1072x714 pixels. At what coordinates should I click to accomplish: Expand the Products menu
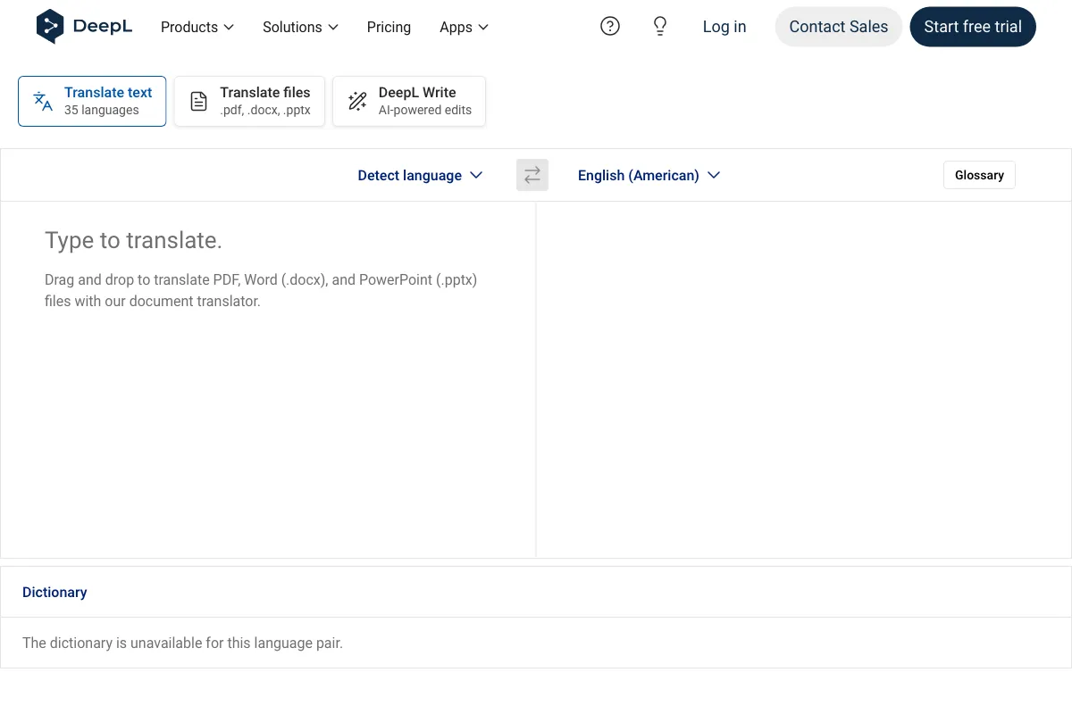point(197,27)
